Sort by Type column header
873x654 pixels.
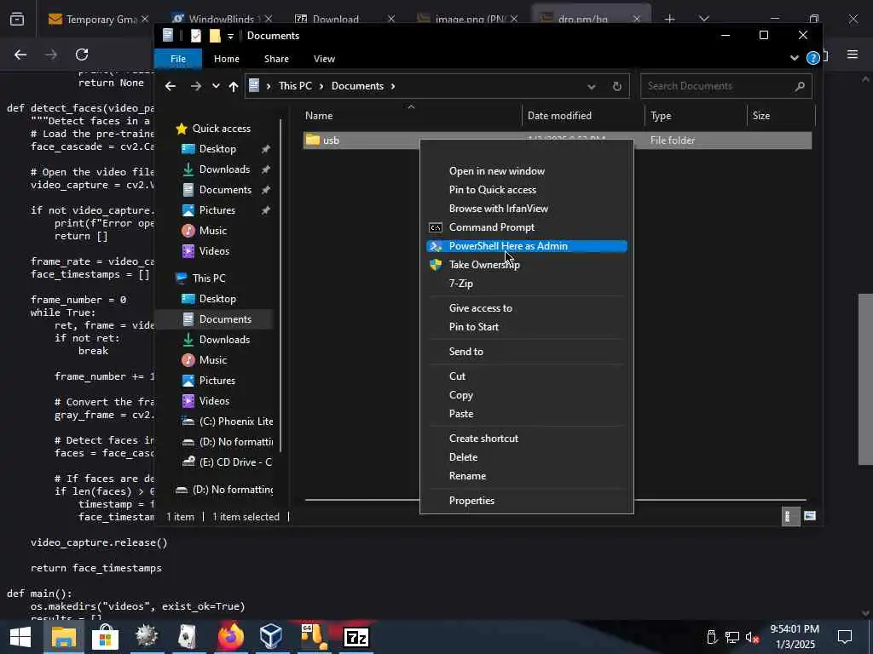661,116
